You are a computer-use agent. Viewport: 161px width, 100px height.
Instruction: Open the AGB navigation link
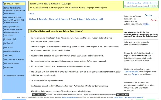(x=101, y=19)
